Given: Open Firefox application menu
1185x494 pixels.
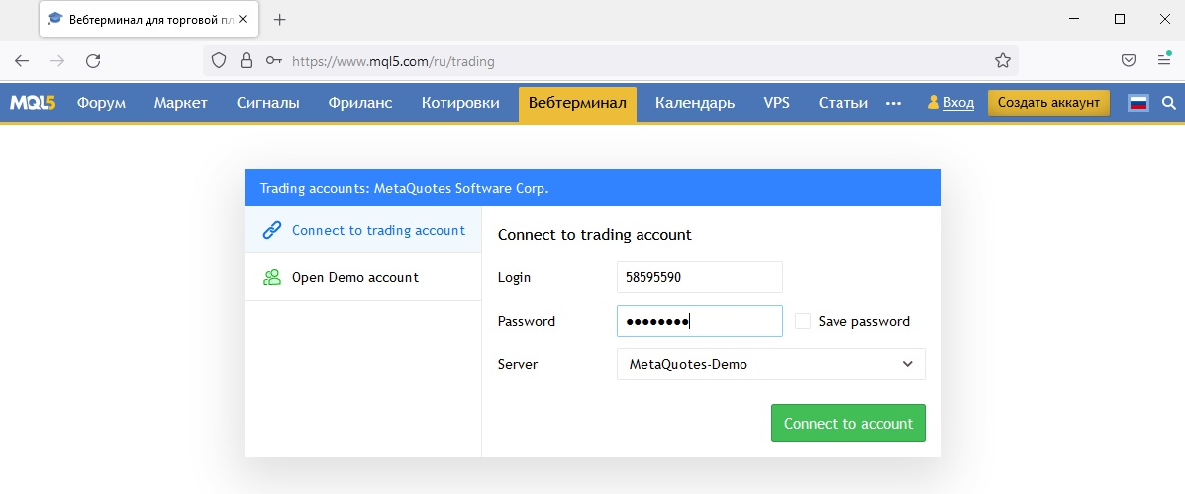Looking at the screenshot, I should coord(1164,59).
